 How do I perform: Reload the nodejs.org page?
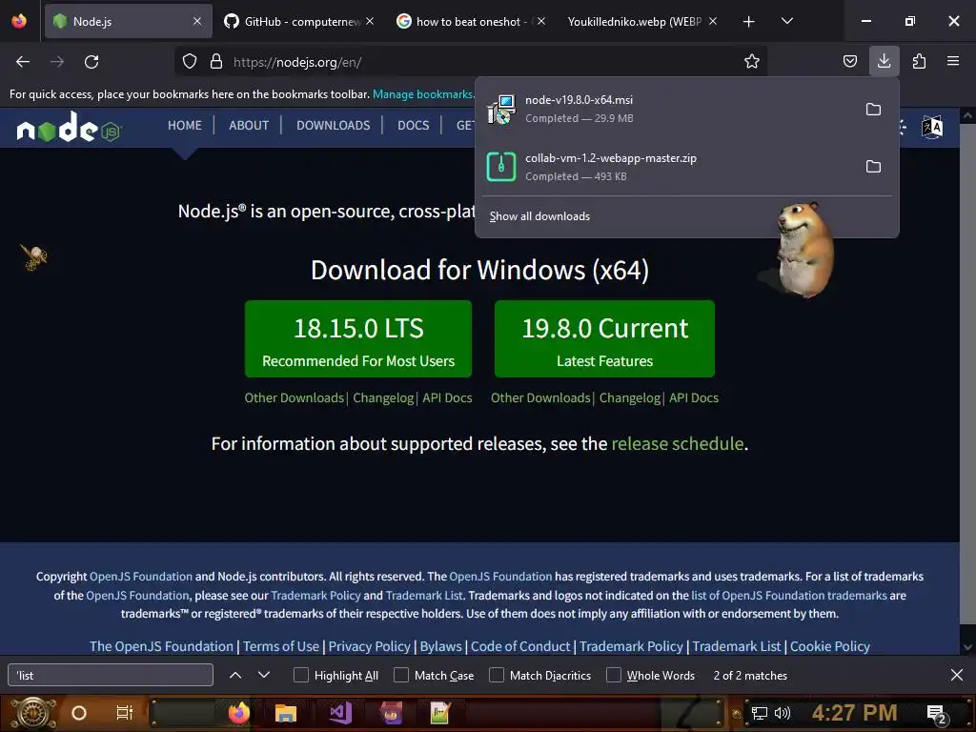[x=91, y=62]
